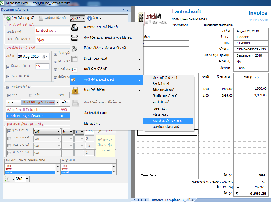
Task: Uncheck the field 1 add checkbox
Action: [9, 131]
